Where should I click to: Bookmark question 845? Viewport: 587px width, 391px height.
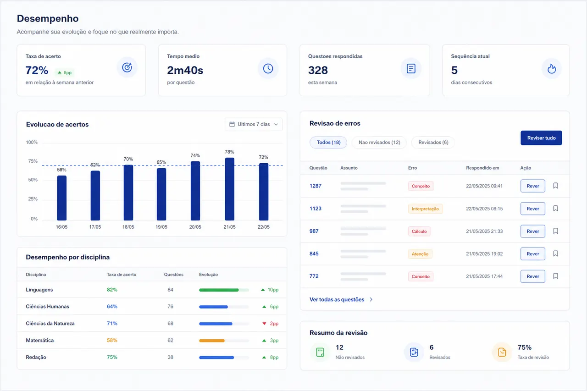click(555, 253)
